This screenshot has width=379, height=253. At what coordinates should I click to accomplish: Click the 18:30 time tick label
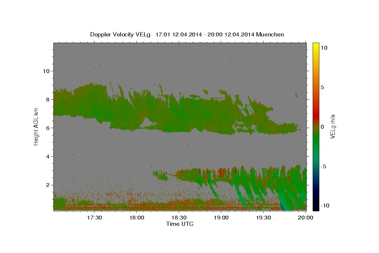[179, 218]
